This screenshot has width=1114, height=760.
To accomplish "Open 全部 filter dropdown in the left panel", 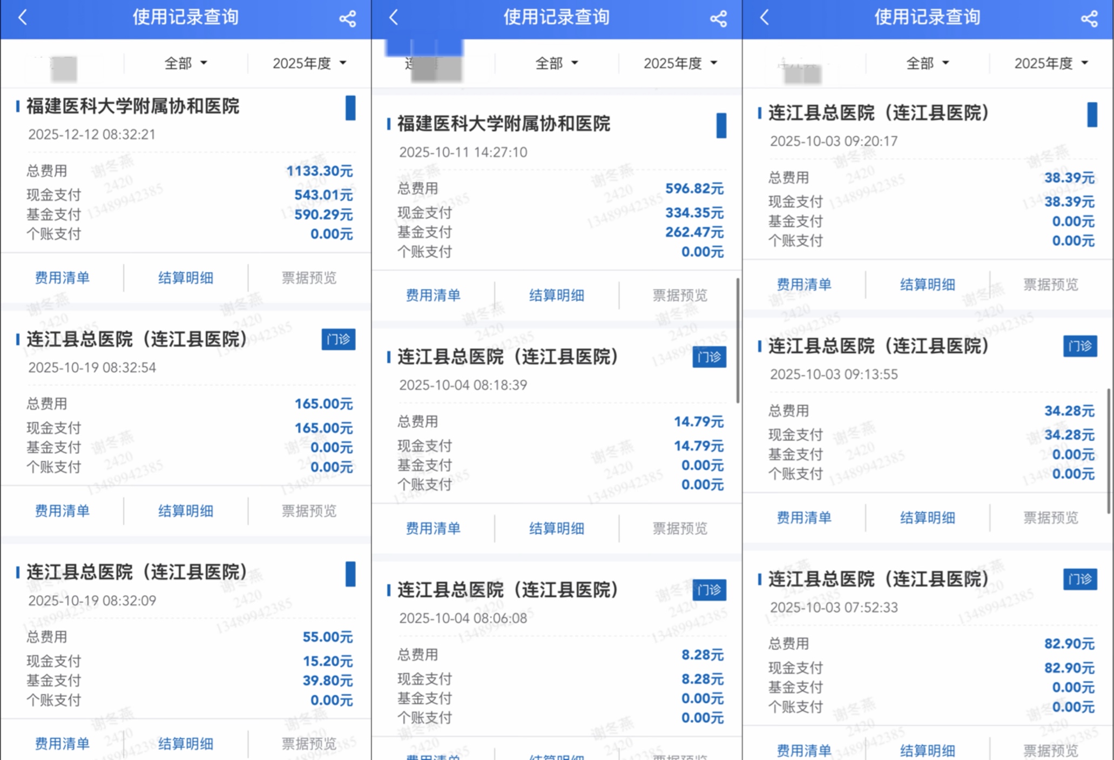I will tap(185, 63).
